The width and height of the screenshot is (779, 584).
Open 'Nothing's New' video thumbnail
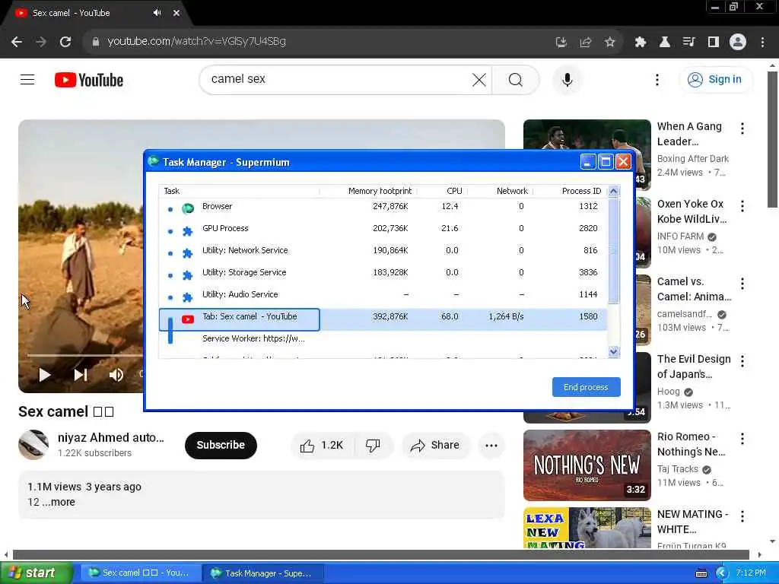point(587,465)
